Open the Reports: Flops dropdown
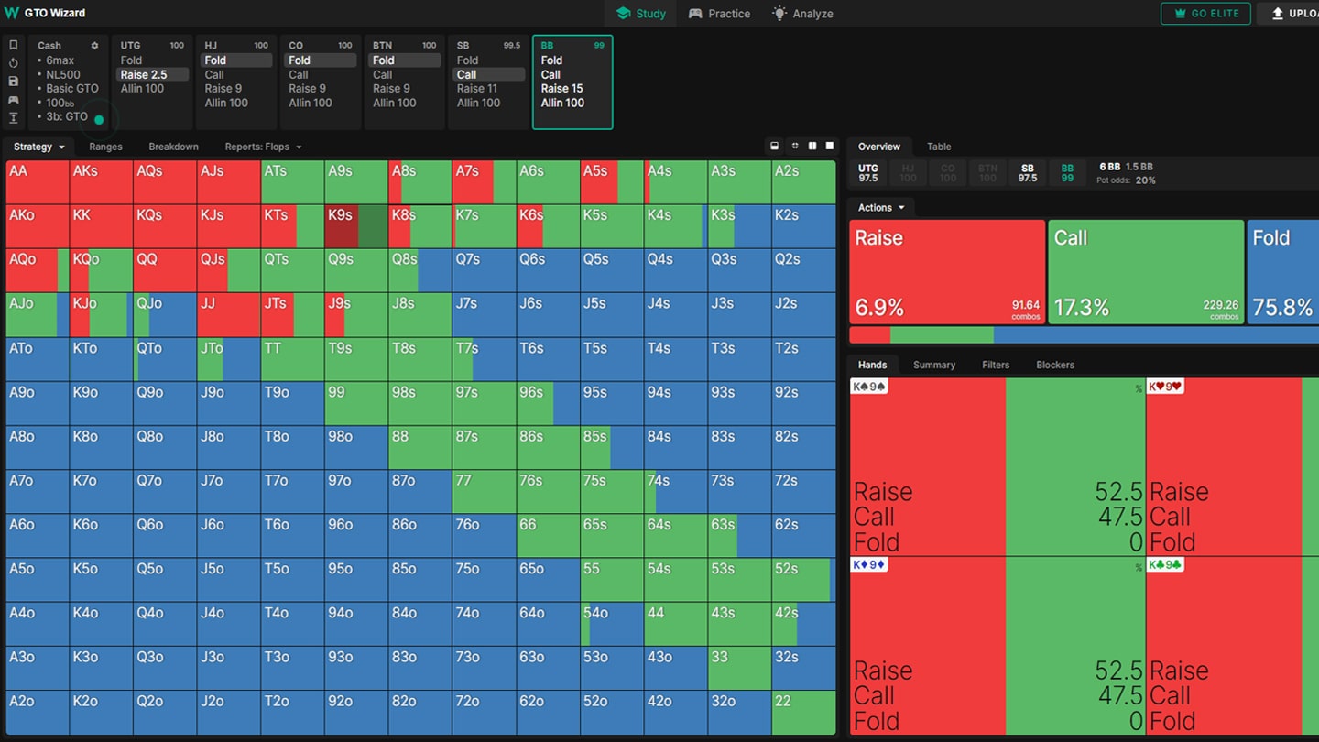Screen dimensions: 1319x742 point(263,147)
